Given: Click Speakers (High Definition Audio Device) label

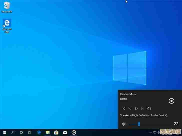Looking at the screenshot, I should 143,115.
